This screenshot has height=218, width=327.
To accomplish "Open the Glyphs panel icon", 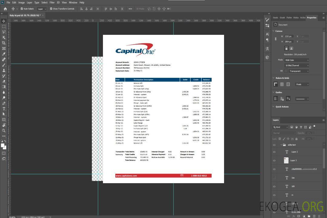I will pyautogui.click(x=267, y=49).
